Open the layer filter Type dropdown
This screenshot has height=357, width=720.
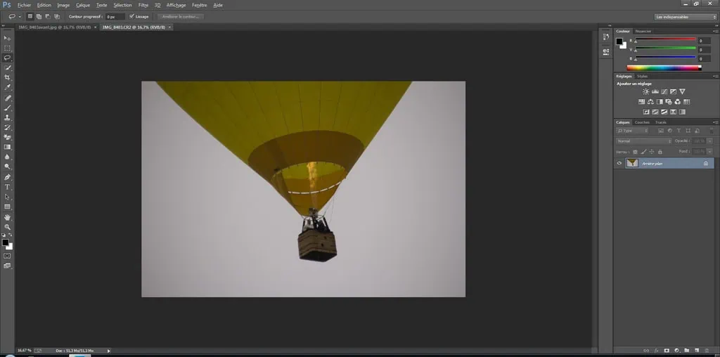tap(633, 131)
